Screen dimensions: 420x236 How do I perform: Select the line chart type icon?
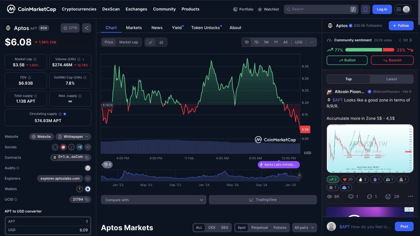coord(150,42)
